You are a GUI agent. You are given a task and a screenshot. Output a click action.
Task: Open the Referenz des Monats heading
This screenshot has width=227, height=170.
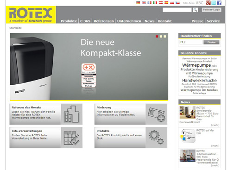[x=26, y=107]
